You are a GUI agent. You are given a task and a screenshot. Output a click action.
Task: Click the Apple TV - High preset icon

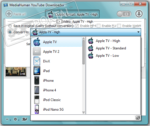[x=91, y=41]
